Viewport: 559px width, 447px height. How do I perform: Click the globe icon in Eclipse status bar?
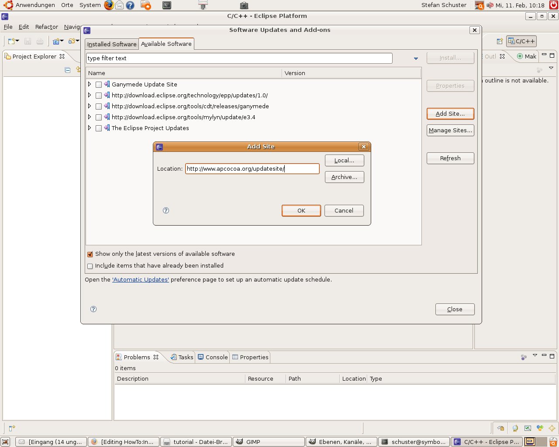[515, 428]
